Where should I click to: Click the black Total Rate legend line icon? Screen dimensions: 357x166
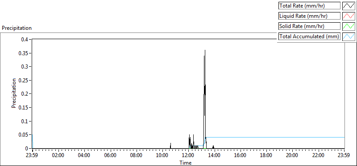(x=349, y=6)
